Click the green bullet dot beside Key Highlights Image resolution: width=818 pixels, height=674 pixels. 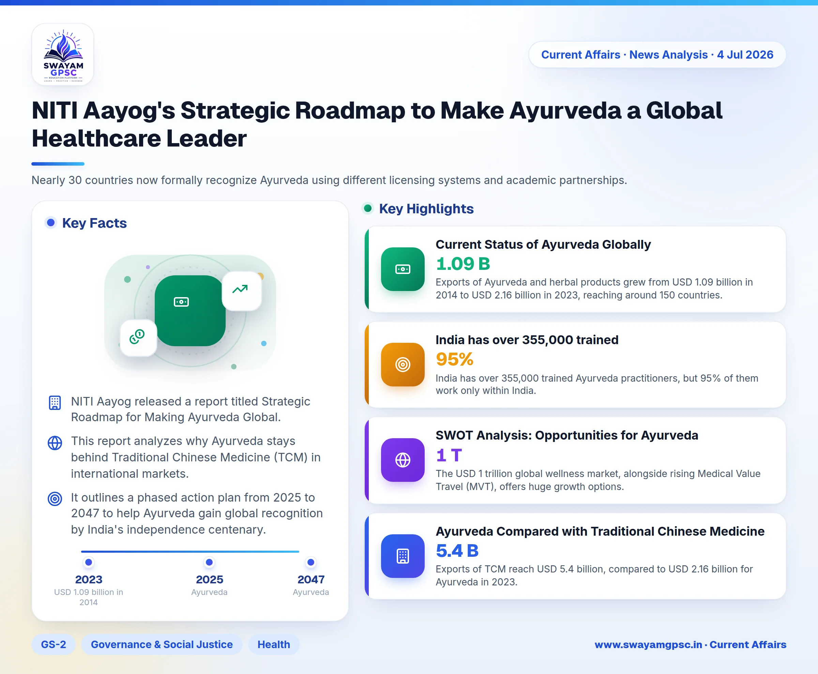(x=367, y=208)
